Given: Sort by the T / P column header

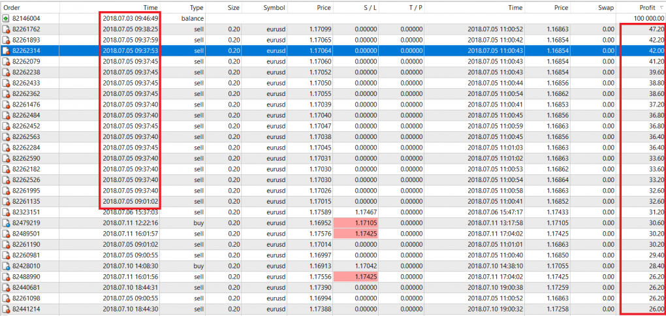Looking at the screenshot, I should [x=415, y=8].
